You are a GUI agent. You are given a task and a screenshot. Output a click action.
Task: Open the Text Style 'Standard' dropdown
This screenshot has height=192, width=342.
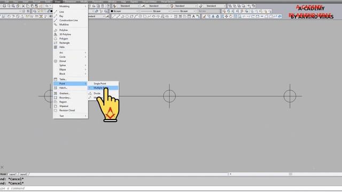click(128, 6)
